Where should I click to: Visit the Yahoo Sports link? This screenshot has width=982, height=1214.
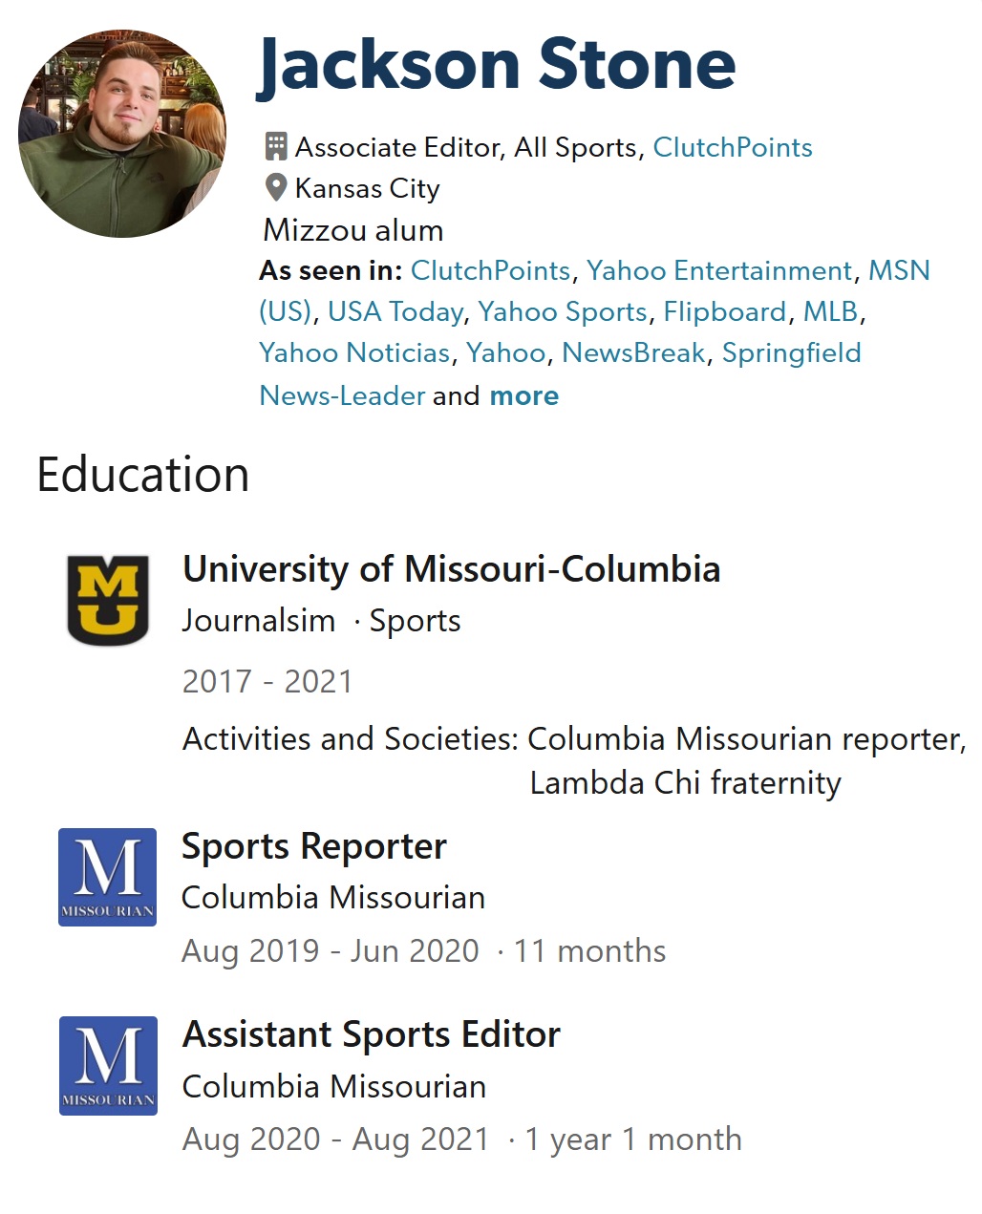tap(563, 312)
